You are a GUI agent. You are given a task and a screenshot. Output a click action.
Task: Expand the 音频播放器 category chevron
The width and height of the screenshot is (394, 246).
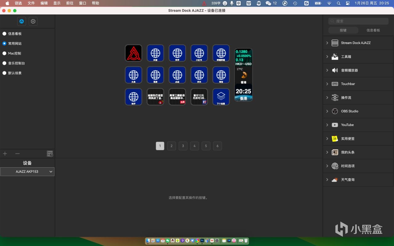[x=327, y=70]
